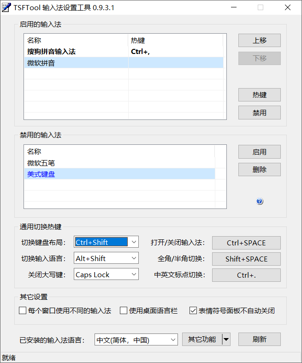This screenshot has width=302, height=363.
Task: Click the blue help question mark icon
Action: pyautogui.click(x=260, y=201)
